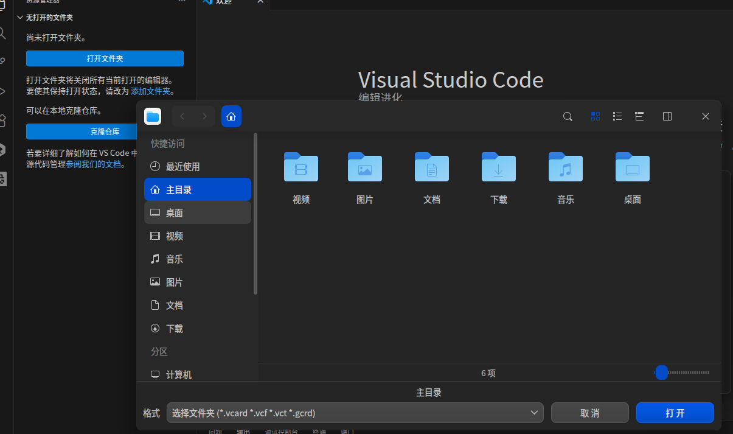The height and width of the screenshot is (434, 733).
Task: Select the 下载 folder icon
Action: pyautogui.click(x=499, y=167)
